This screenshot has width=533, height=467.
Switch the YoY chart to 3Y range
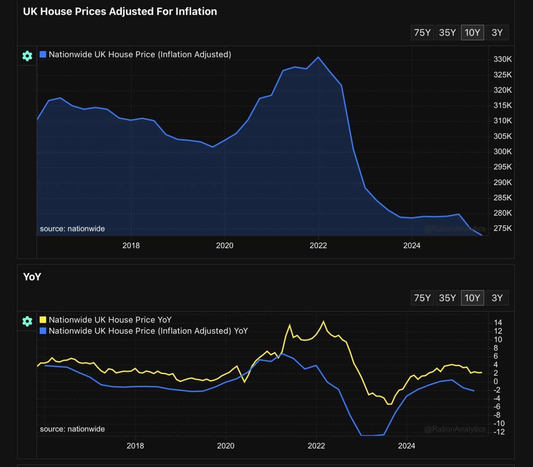pos(497,298)
